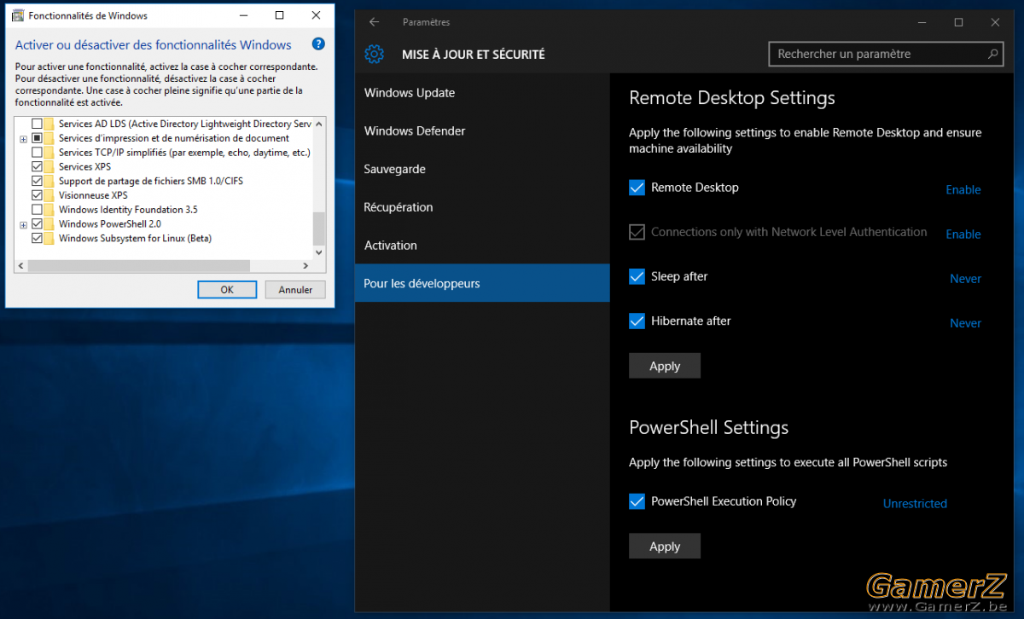The width and height of the screenshot is (1024, 619).
Task: Toggle the Services d'impression et de numérisation checkbox
Action: click(37, 138)
